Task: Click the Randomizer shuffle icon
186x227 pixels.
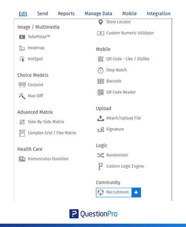Action: (101, 155)
